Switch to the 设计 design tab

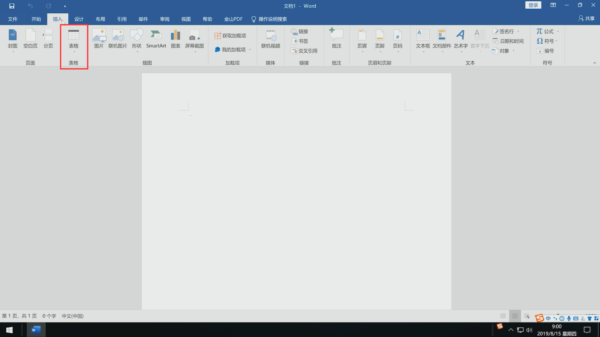[79, 19]
